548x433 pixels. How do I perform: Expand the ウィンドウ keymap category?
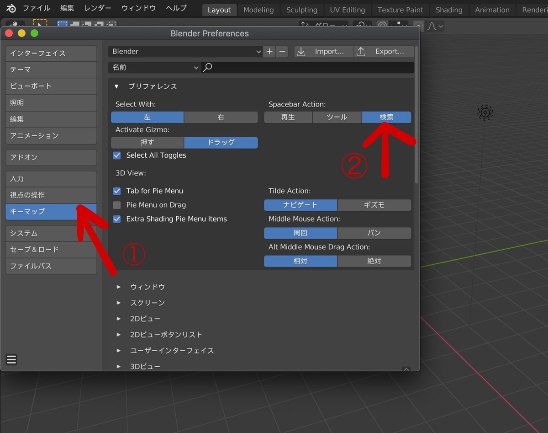tap(119, 287)
